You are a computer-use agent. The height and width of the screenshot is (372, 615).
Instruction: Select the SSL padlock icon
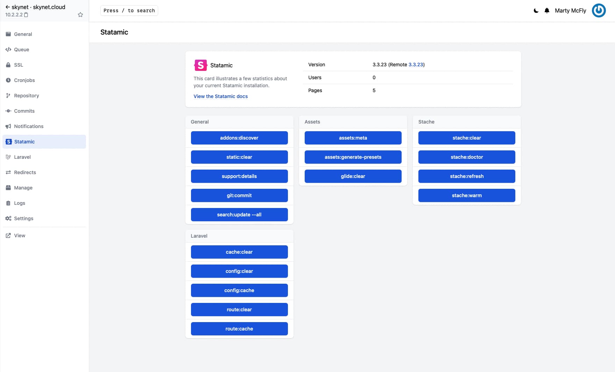[8, 65]
